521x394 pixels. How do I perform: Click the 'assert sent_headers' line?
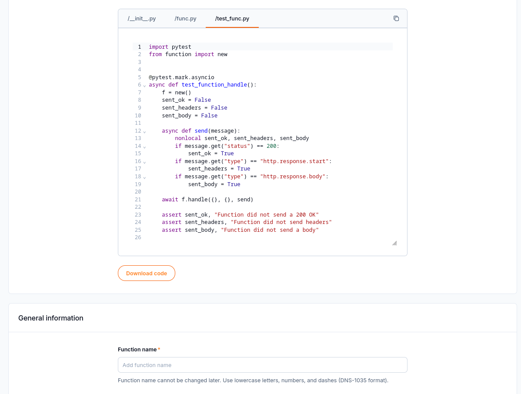click(x=247, y=222)
